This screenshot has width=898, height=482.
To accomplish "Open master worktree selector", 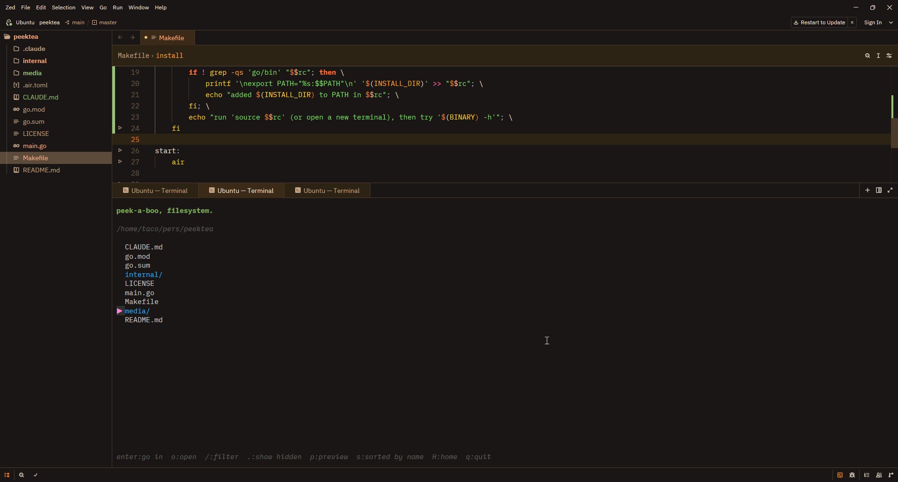I will tap(105, 22).
